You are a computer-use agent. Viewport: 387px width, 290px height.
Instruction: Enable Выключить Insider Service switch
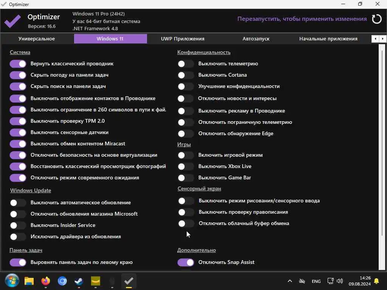tap(18, 225)
